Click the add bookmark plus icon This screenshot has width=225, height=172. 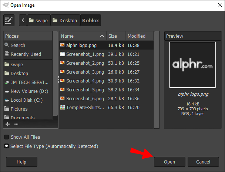(x=8, y=124)
